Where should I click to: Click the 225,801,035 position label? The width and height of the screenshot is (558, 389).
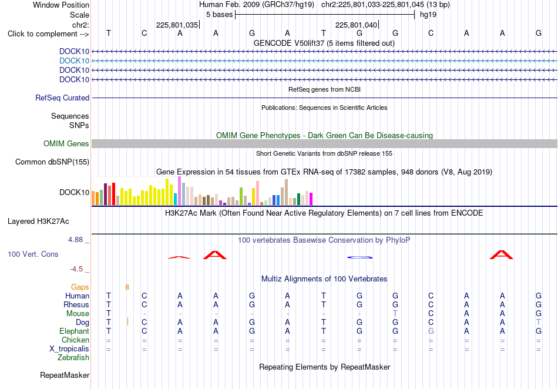177,25
